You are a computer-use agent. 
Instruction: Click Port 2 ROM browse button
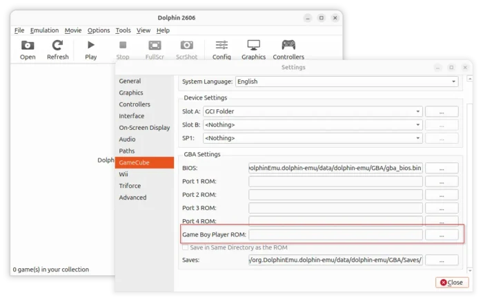tap(442, 195)
